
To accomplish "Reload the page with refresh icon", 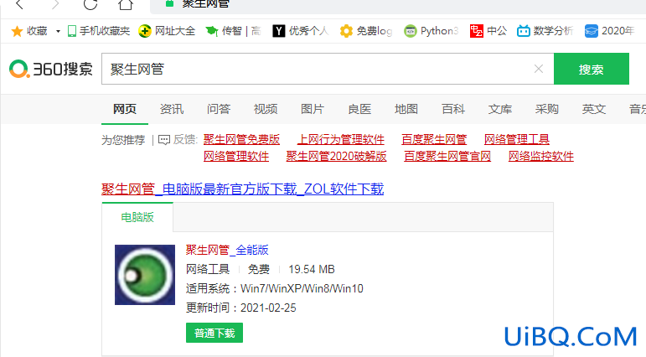I will click(x=90, y=4).
